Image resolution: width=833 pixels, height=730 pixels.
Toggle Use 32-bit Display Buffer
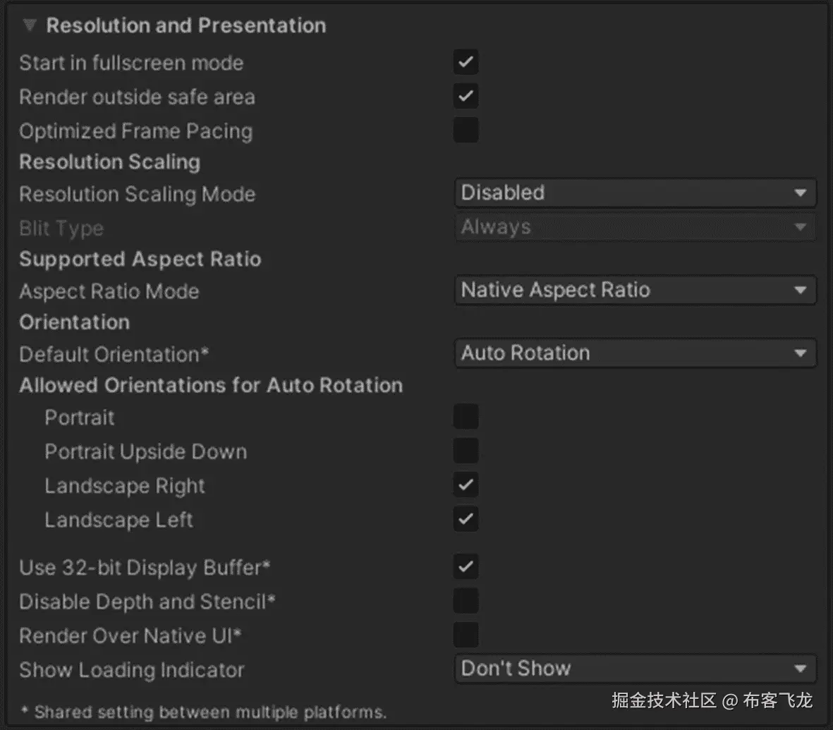pos(466,566)
